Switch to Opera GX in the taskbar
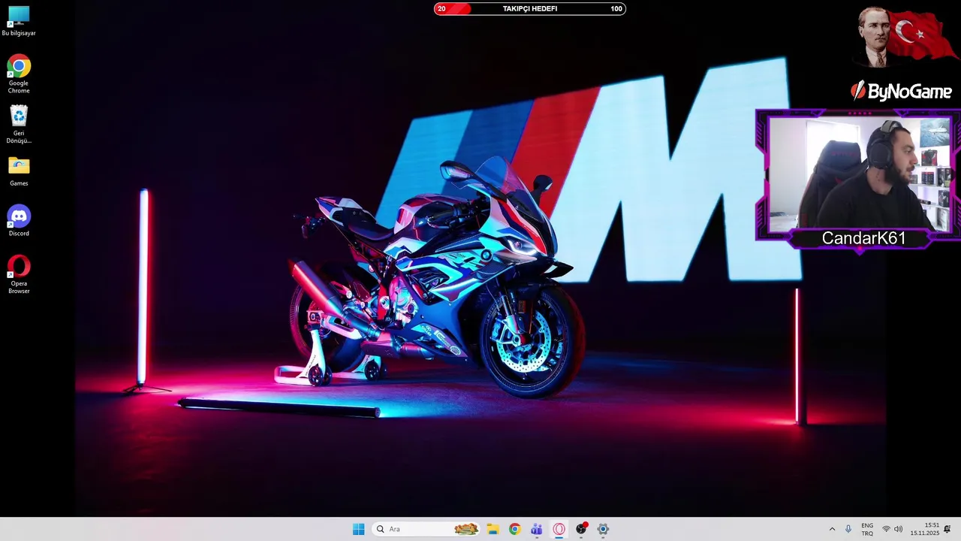961x541 pixels. click(x=559, y=529)
